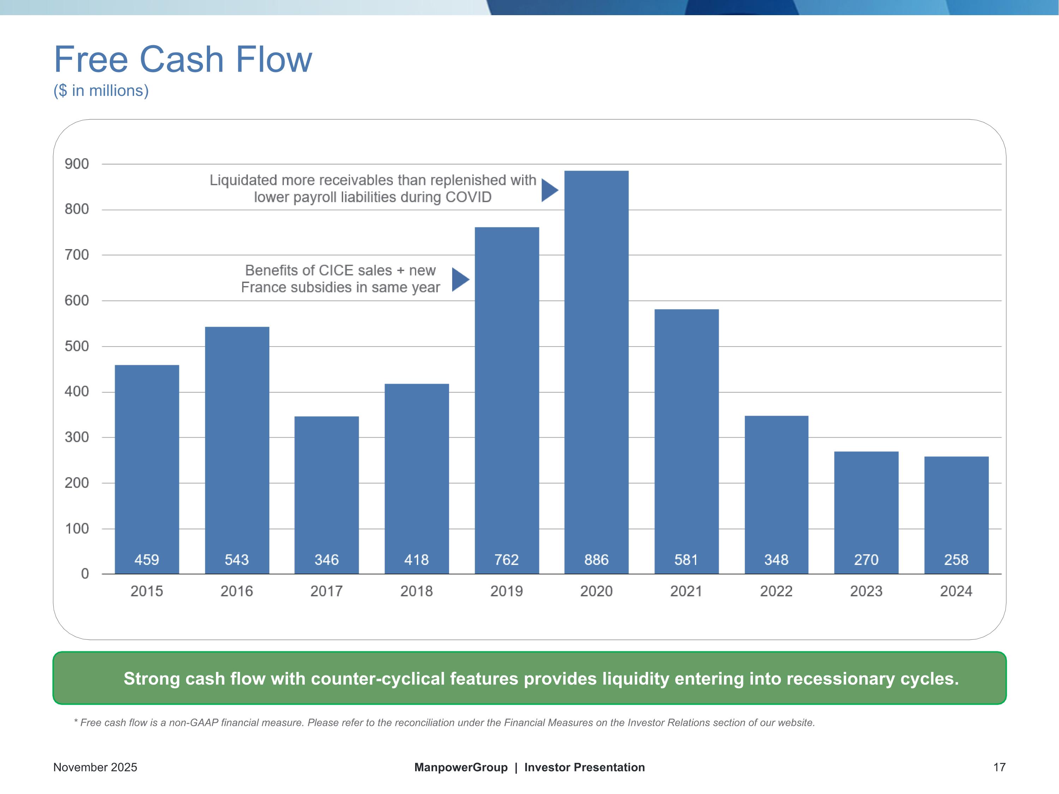Screen dimensions: 1059x794
Task: Select the 2024 bar labeled 258
Action: (x=956, y=515)
